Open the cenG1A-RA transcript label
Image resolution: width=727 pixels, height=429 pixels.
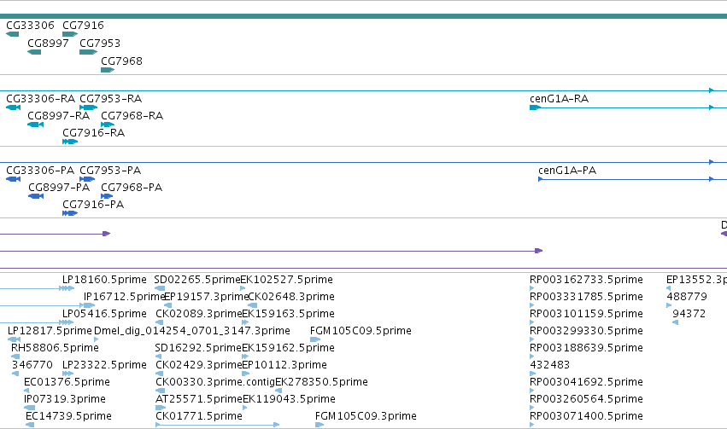pyautogui.click(x=560, y=99)
